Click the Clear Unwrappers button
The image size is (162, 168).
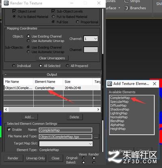tap(52, 58)
